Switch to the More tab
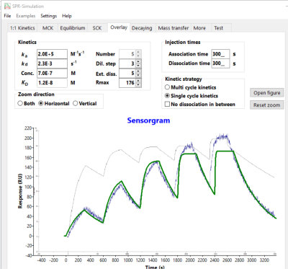Image resolution: width=288 pixels, height=269 pixels. tap(199, 28)
